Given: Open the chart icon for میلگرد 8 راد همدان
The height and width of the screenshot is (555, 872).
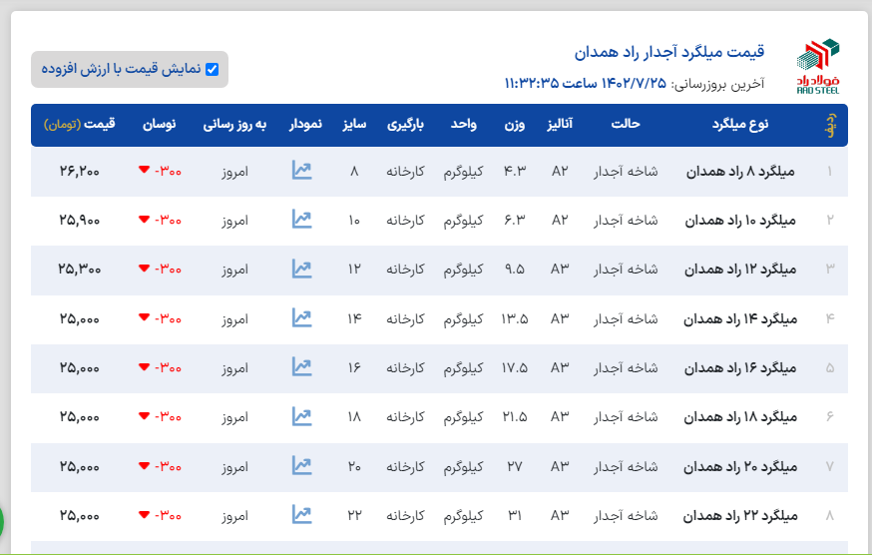Looking at the screenshot, I should click(x=301, y=171).
